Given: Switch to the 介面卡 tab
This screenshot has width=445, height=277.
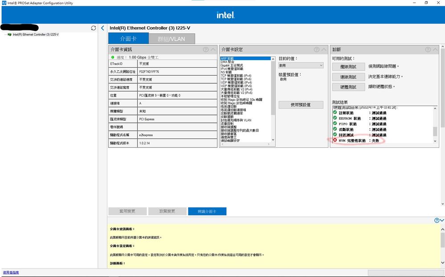Looking at the screenshot, I should click(x=128, y=39).
